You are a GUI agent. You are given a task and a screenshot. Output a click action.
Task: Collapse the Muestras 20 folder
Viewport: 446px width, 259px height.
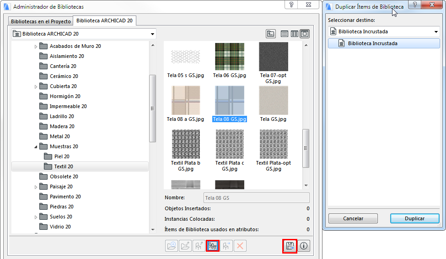point(36,147)
